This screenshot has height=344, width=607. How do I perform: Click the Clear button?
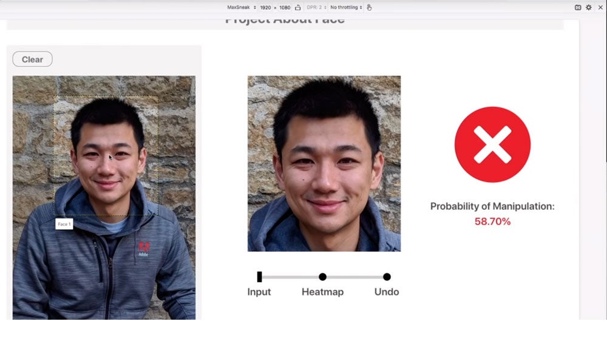(x=32, y=59)
